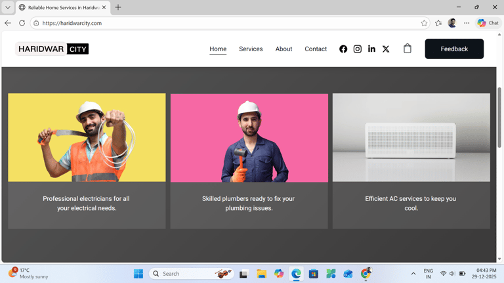
Task: Open the tab actions chevron menu
Action: pyautogui.click(x=8, y=7)
